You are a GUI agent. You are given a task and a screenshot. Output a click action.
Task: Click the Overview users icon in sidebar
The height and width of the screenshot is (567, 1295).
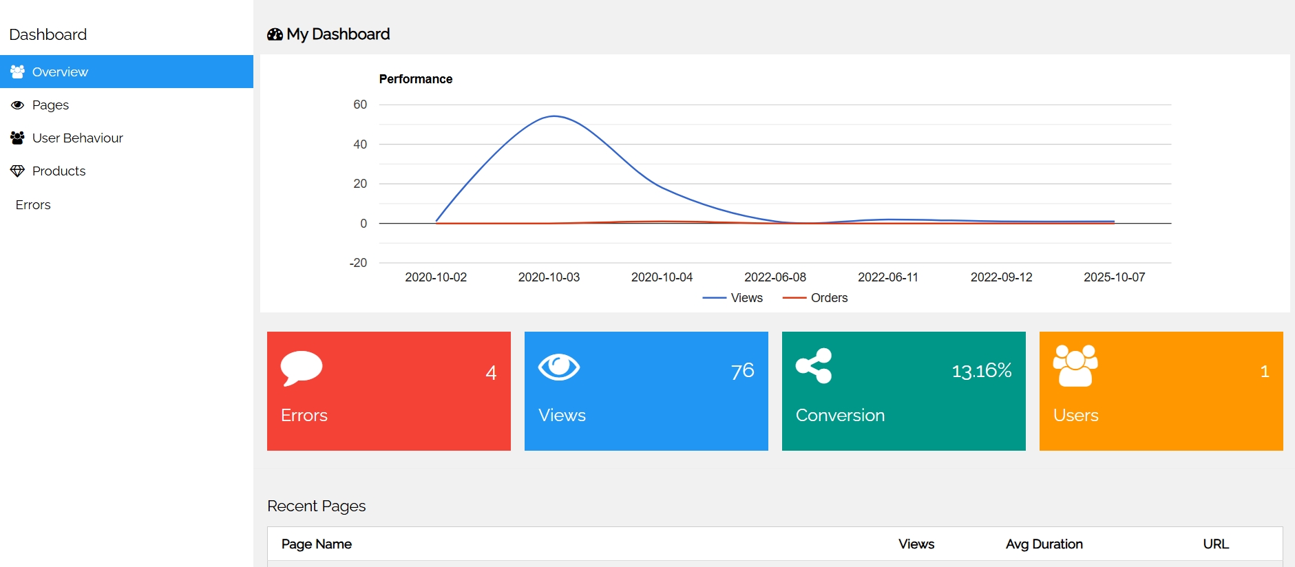17,72
